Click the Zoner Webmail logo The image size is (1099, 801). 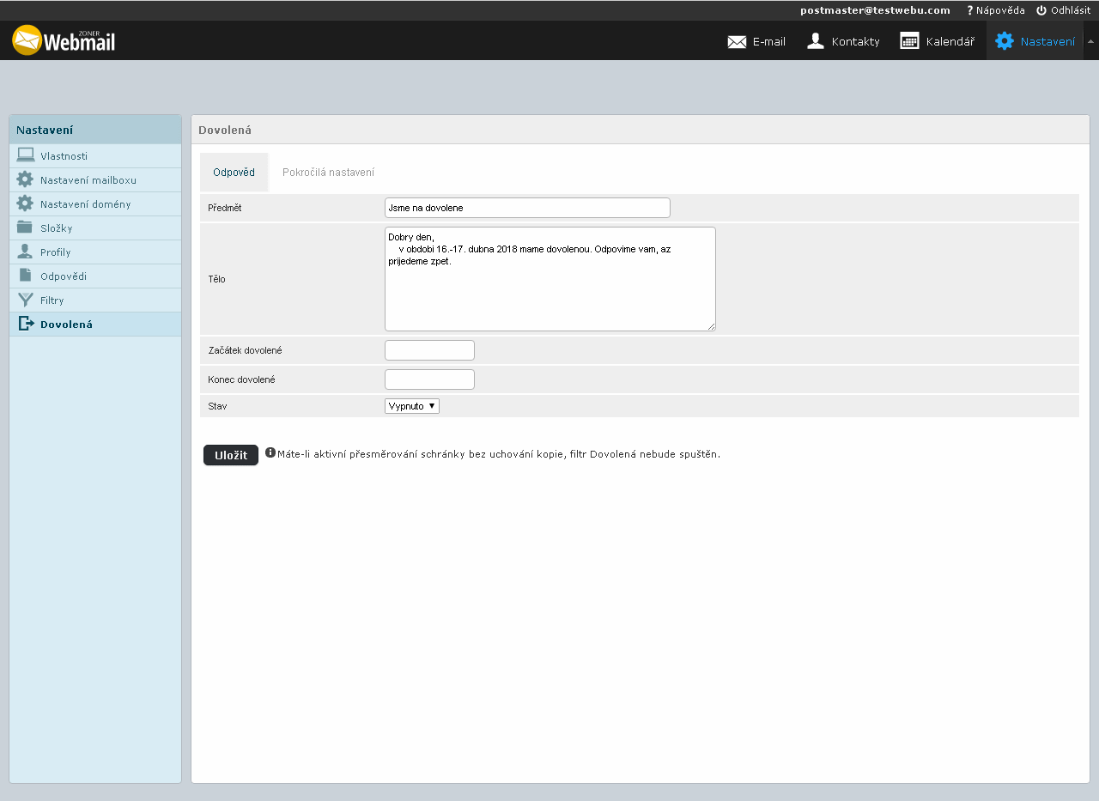[x=64, y=40]
